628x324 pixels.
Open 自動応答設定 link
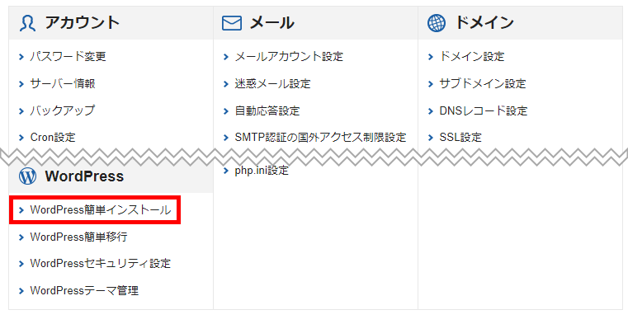267,110
